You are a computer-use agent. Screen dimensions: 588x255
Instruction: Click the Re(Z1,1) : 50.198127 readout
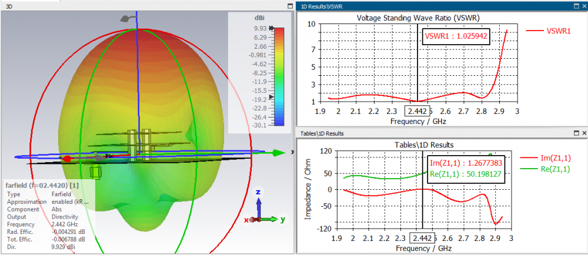pos(466,173)
